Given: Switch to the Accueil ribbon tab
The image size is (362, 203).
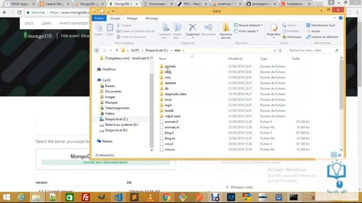Looking at the screenshot, I should (115, 19).
